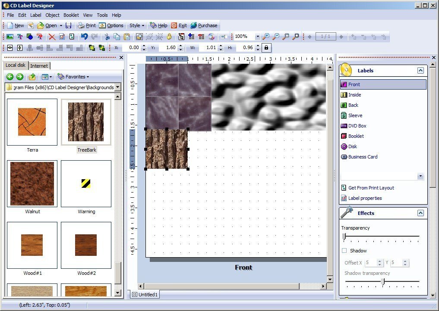Adjust the Shadow transparency slider
Screen dimensions: 439x311
pyautogui.click(x=383, y=282)
